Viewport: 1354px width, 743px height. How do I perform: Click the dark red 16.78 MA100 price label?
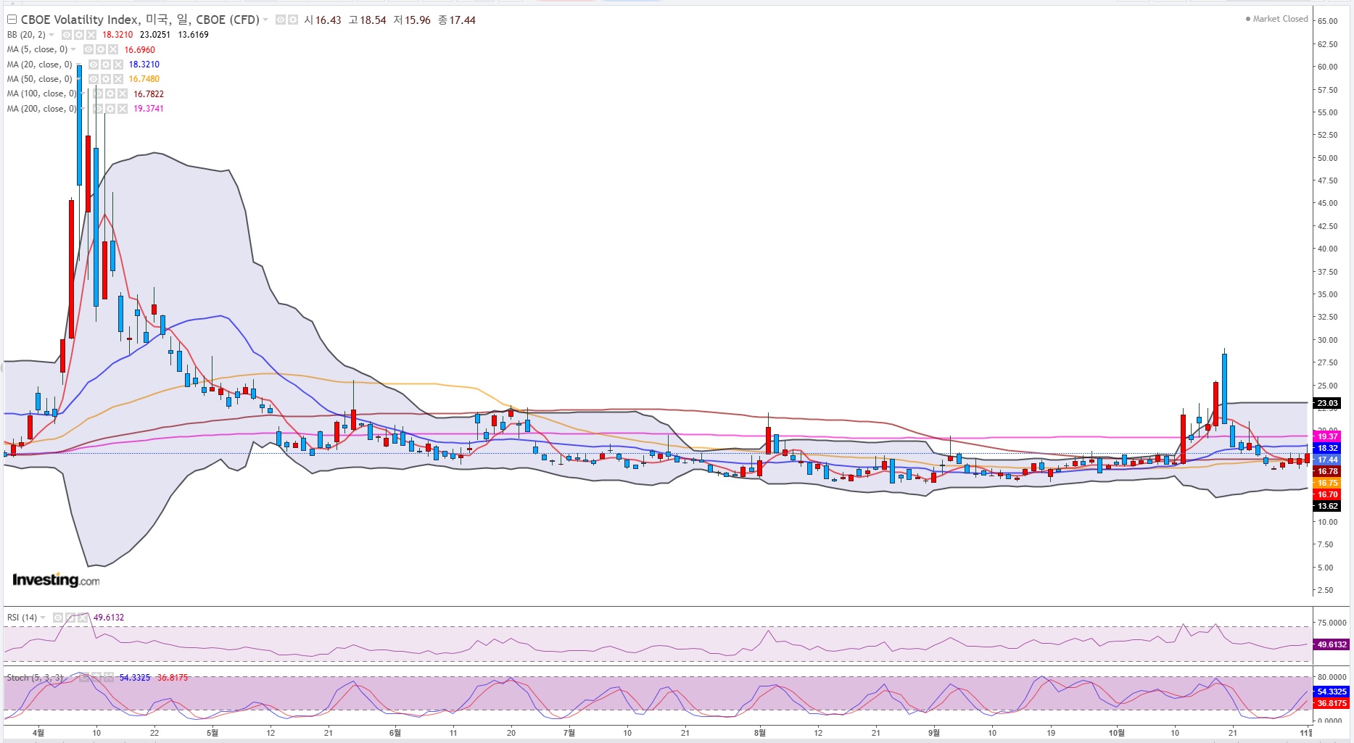coord(1327,471)
